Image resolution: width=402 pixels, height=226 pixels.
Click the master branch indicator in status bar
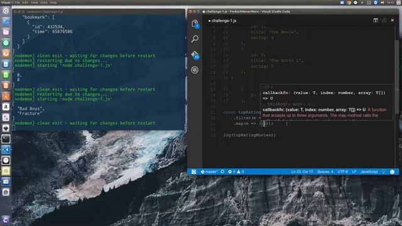pos(209,171)
